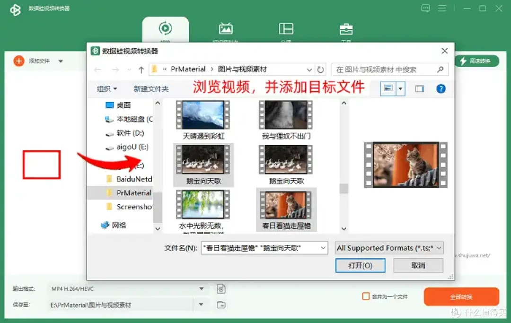Enable merge into one file checkbox

coord(366,297)
